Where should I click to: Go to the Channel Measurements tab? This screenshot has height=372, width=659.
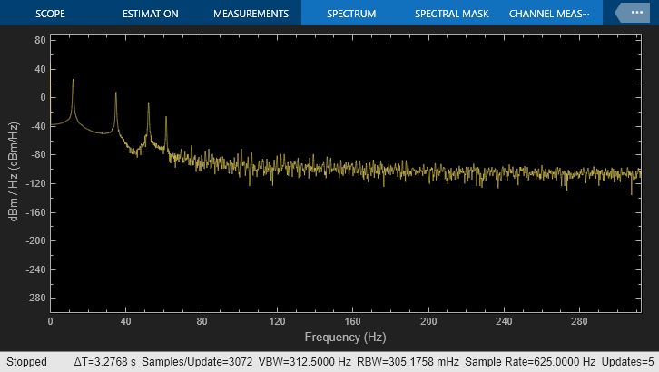tap(549, 14)
